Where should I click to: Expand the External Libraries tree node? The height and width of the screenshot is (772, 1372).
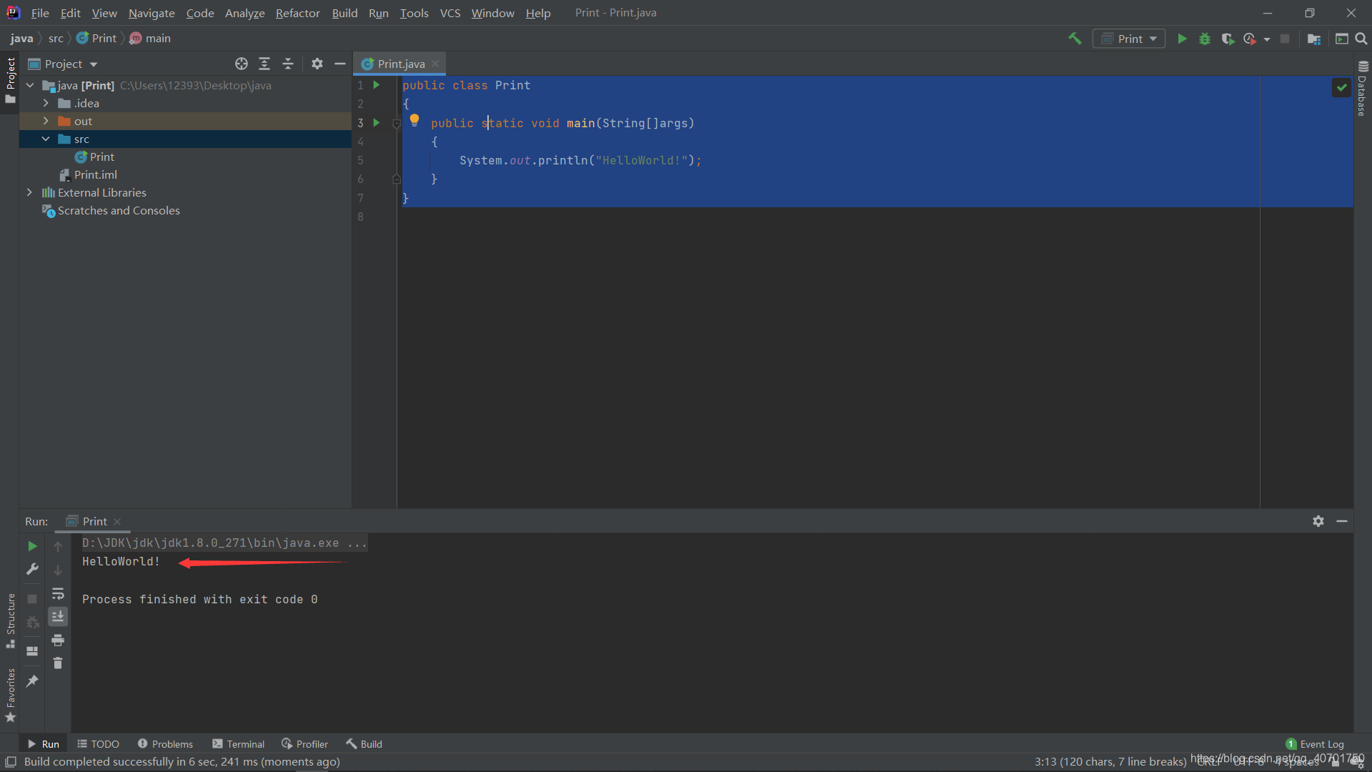point(29,192)
